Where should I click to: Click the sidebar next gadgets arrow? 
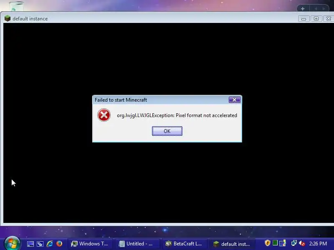pyautogui.click(x=324, y=9)
